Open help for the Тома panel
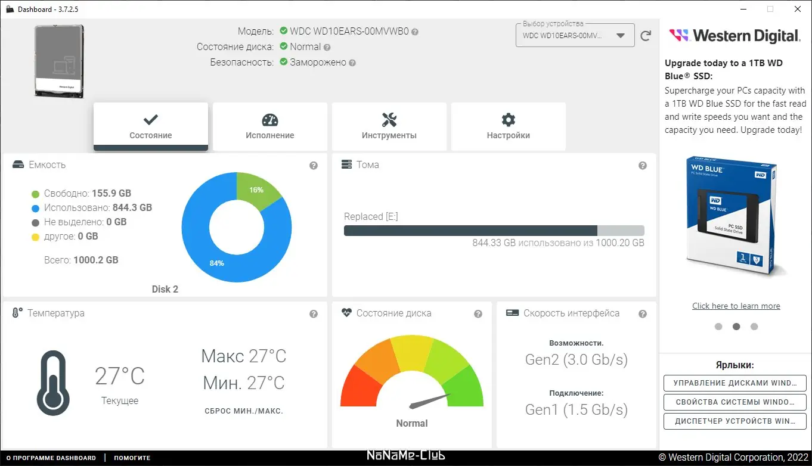 tap(643, 166)
